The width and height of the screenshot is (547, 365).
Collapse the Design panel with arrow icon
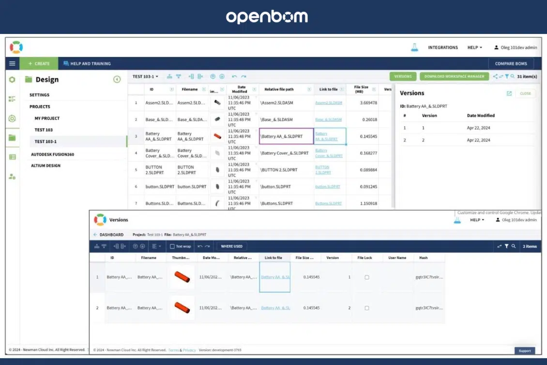117,79
